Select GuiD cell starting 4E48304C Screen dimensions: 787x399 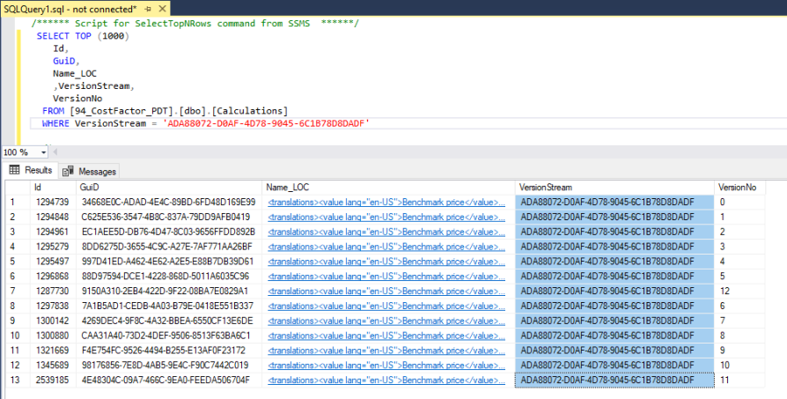tap(169, 380)
